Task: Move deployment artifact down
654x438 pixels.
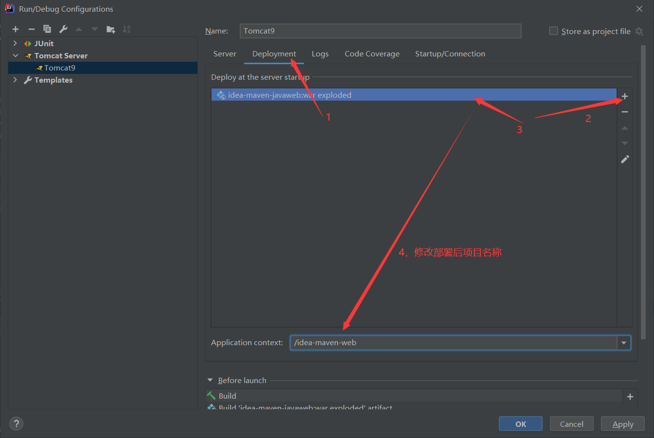Action: coord(625,143)
